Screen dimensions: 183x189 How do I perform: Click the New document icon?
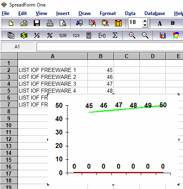click(11, 23)
